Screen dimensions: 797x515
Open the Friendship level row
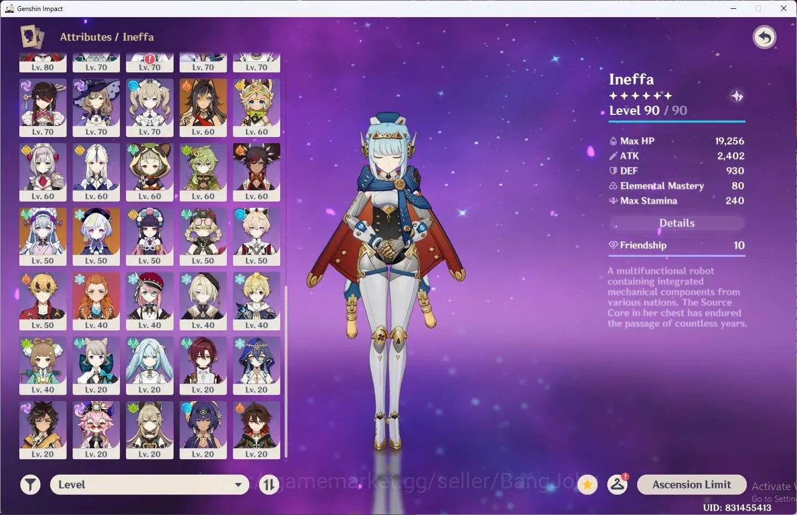pyautogui.click(x=677, y=245)
